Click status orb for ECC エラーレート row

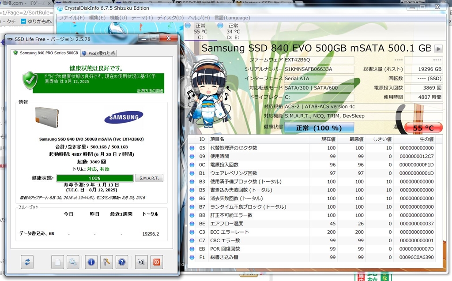coord(192,232)
